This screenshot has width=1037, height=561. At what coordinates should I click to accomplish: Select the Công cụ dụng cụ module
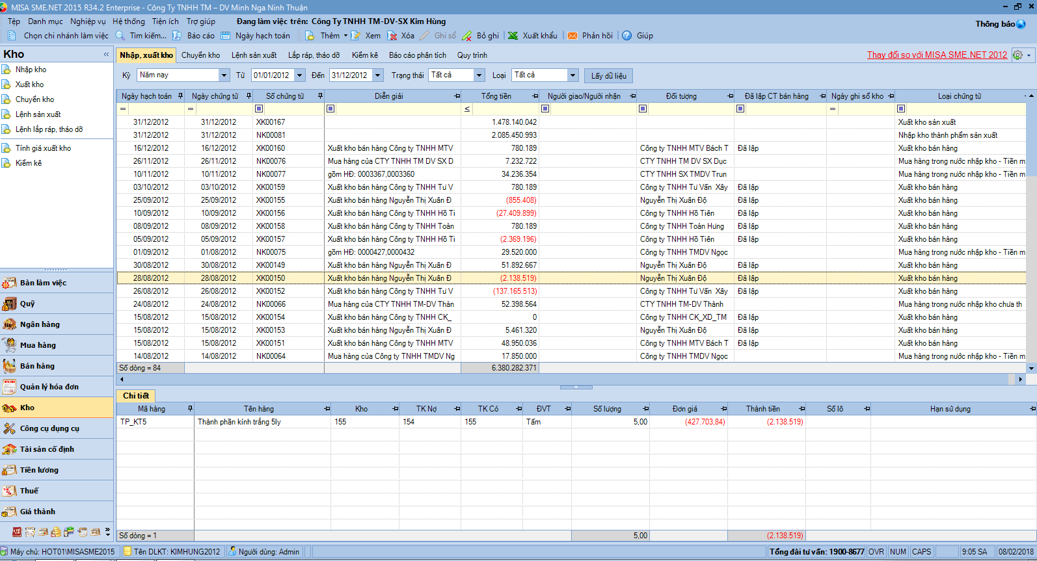click(57, 428)
